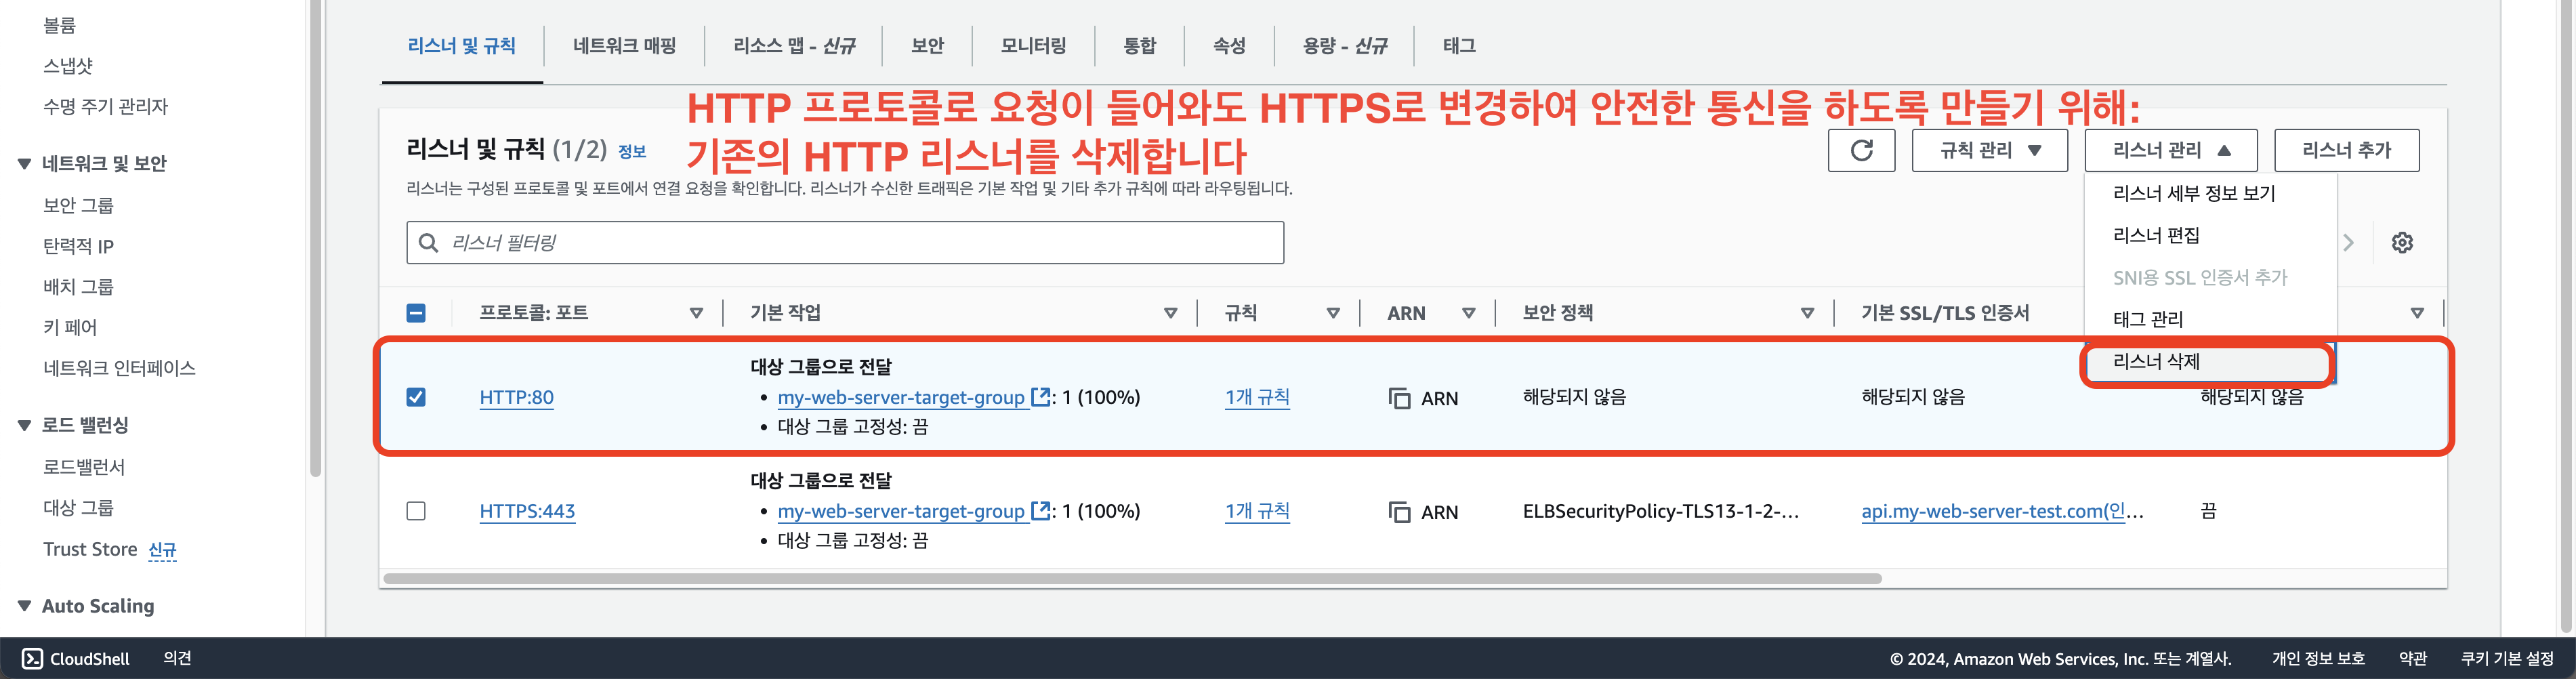Switch to 모니터링 tab
The height and width of the screenshot is (679, 2576).
1033,46
